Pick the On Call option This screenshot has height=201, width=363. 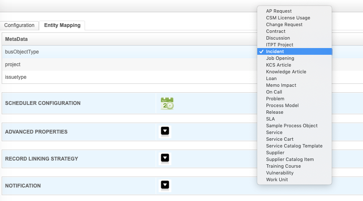294,92
